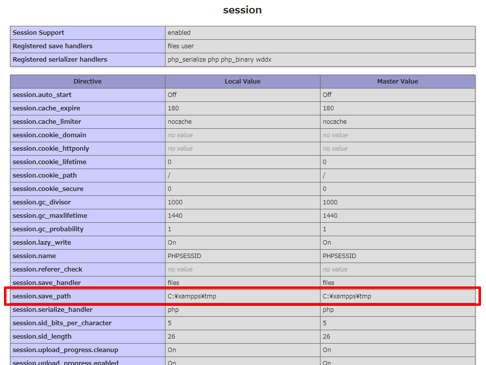Select the session.save_path directive cell
Image resolution: width=486 pixels, height=365 pixels.
pyautogui.click(x=42, y=296)
